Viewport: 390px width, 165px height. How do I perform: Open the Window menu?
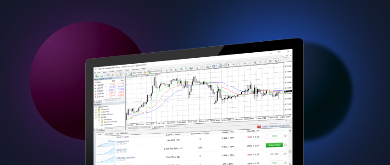click(x=135, y=69)
